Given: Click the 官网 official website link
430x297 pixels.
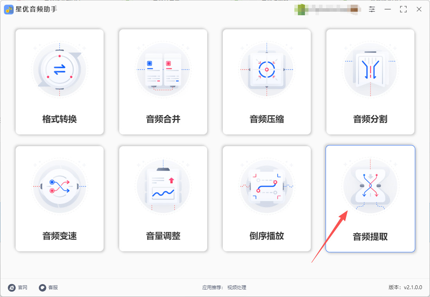Looking at the screenshot, I should (18, 287).
